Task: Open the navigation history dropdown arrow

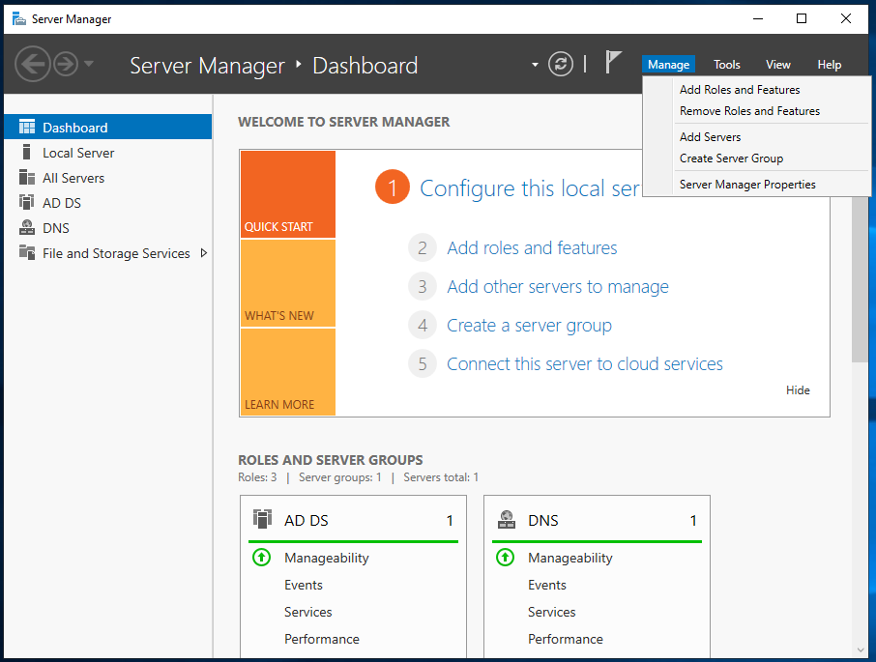Action: (x=89, y=64)
